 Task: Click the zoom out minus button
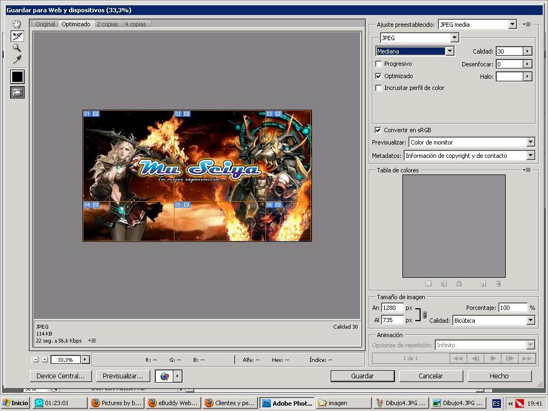tap(35, 359)
